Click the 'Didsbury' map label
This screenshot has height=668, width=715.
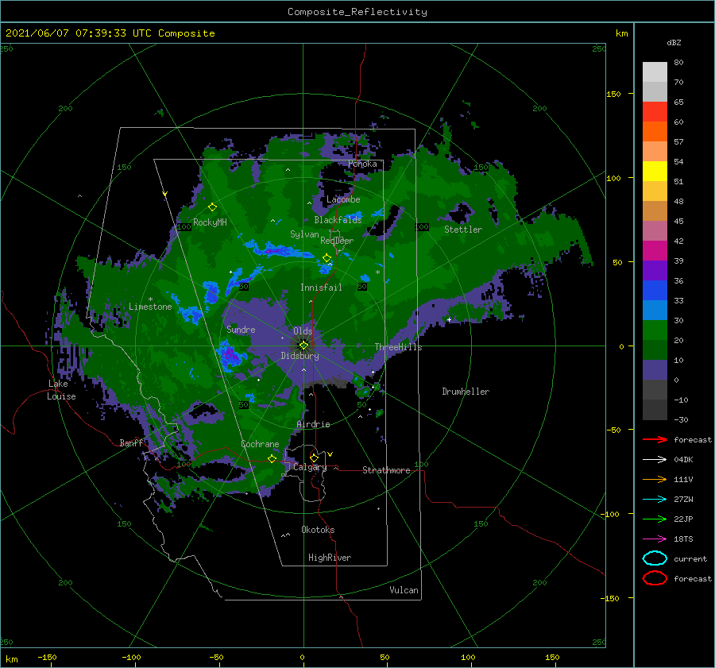(300, 356)
